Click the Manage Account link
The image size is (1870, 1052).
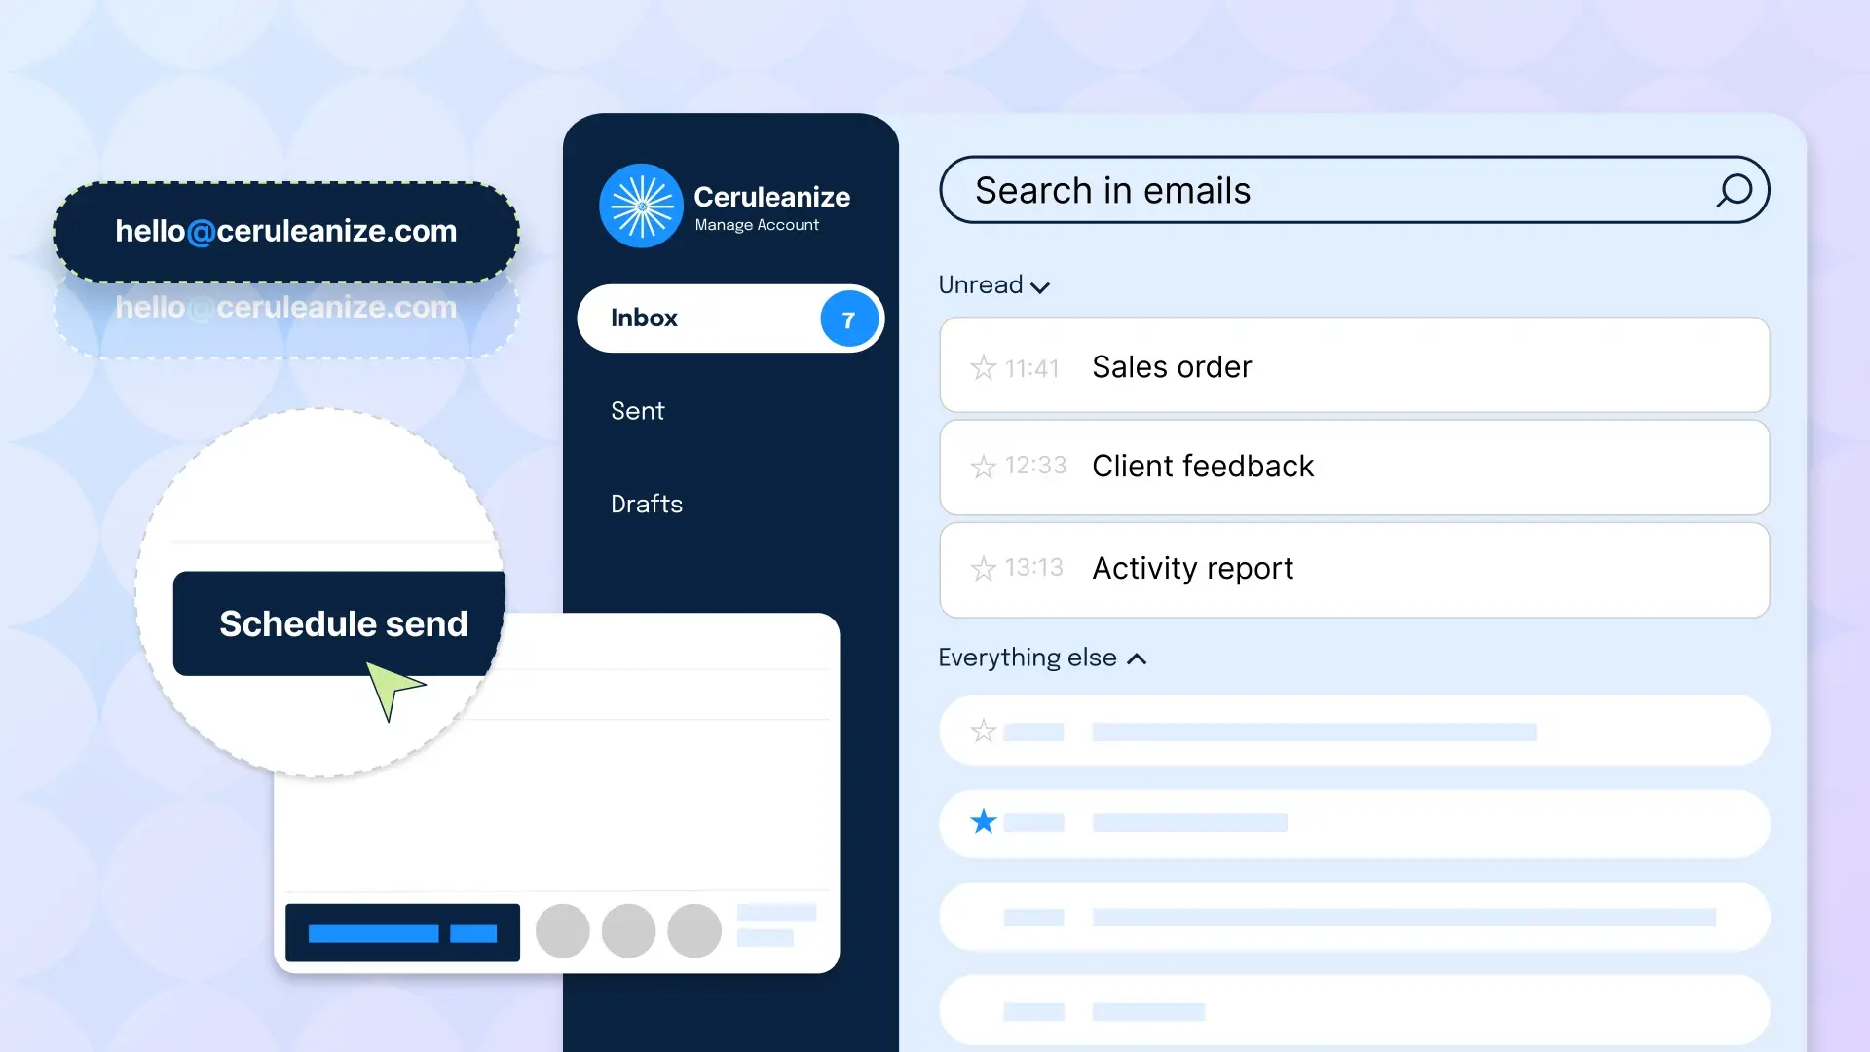[757, 225]
